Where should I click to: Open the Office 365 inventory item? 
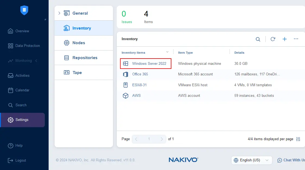[140, 74]
